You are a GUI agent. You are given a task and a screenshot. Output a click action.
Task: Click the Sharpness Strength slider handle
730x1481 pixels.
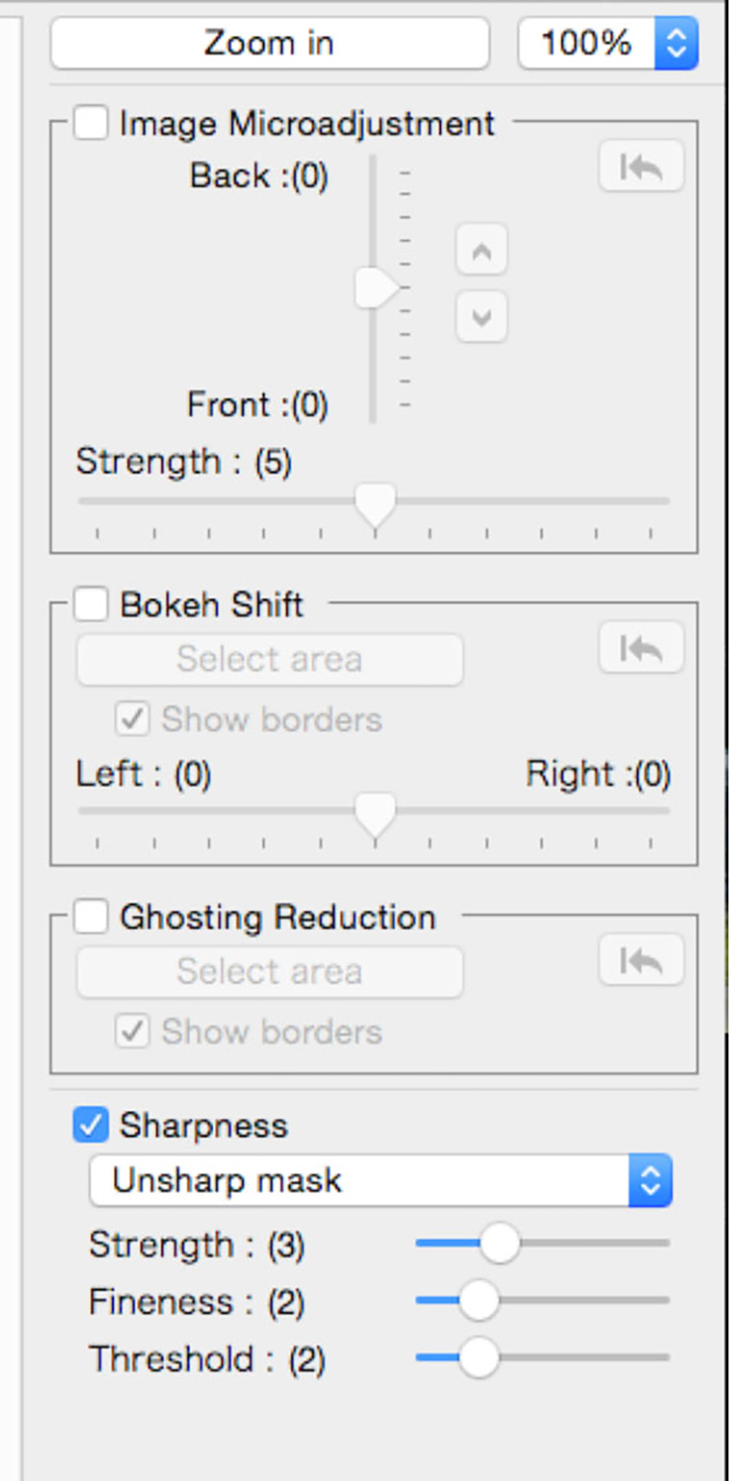[x=499, y=1243]
